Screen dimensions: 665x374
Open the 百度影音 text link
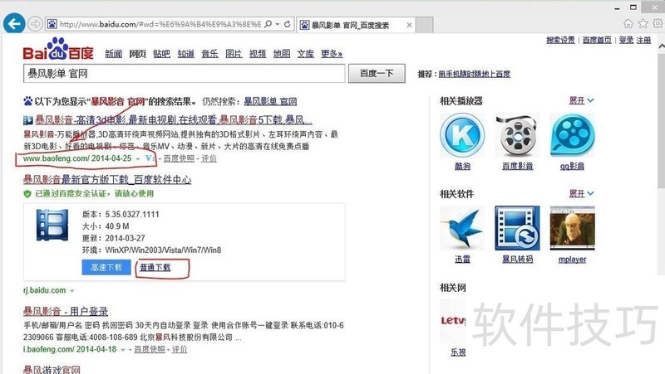(517, 167)
